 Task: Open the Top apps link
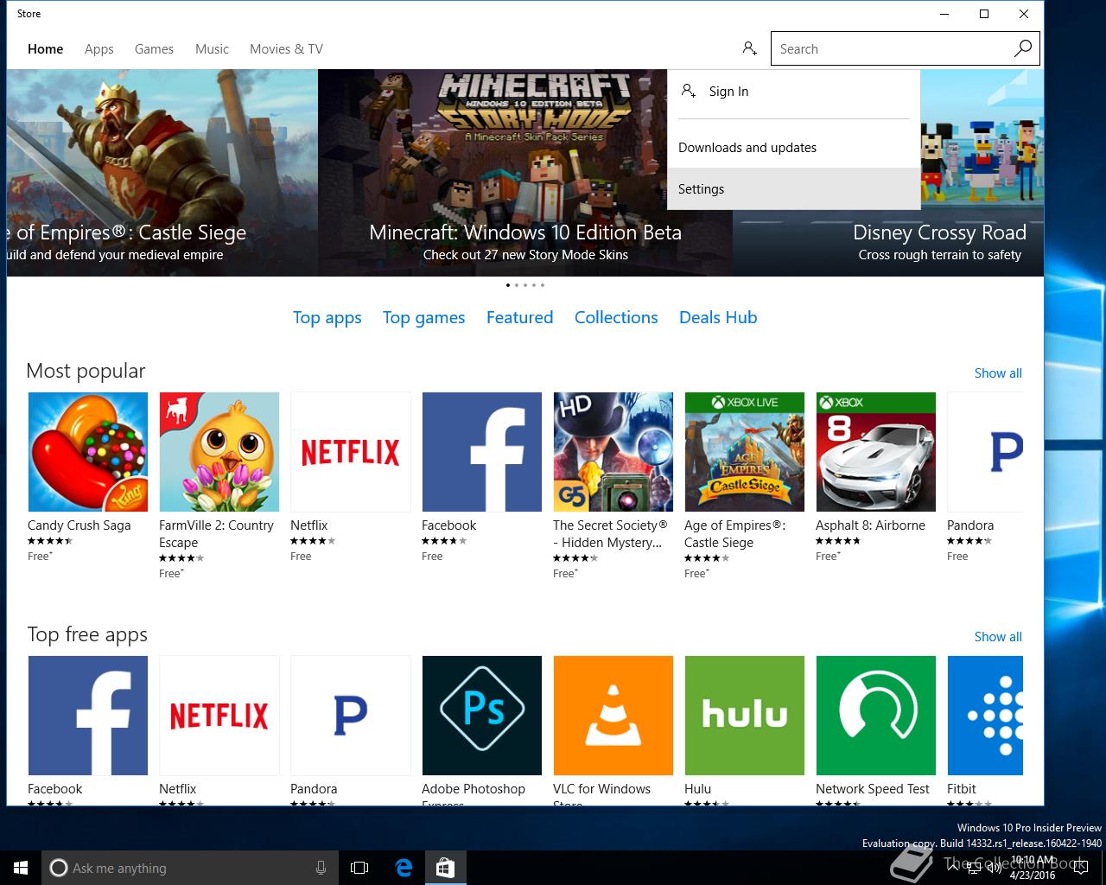click(327, 318)
